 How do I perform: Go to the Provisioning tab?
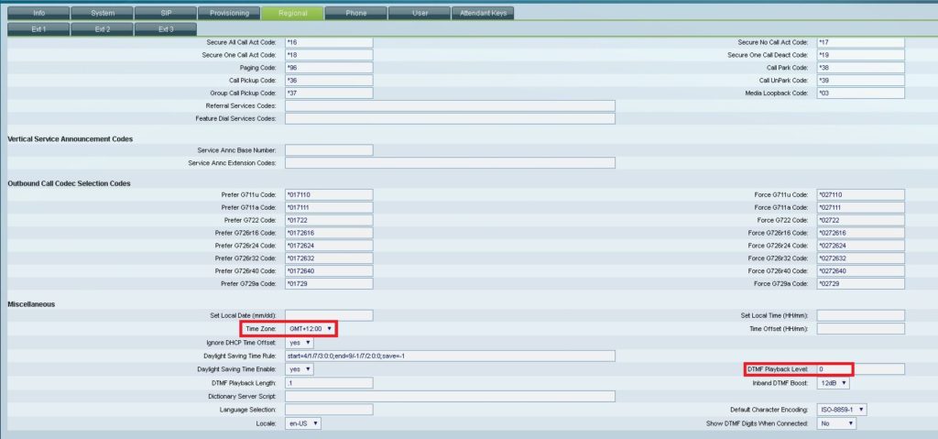tap(228, 14)
